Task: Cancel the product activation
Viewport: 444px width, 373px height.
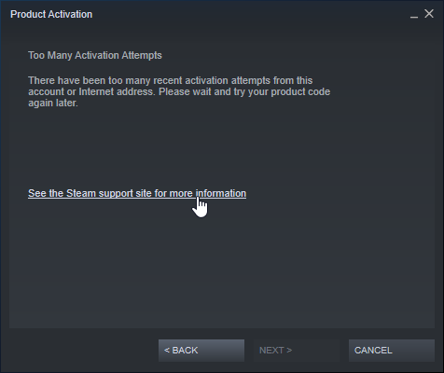Action: point(392,351)
